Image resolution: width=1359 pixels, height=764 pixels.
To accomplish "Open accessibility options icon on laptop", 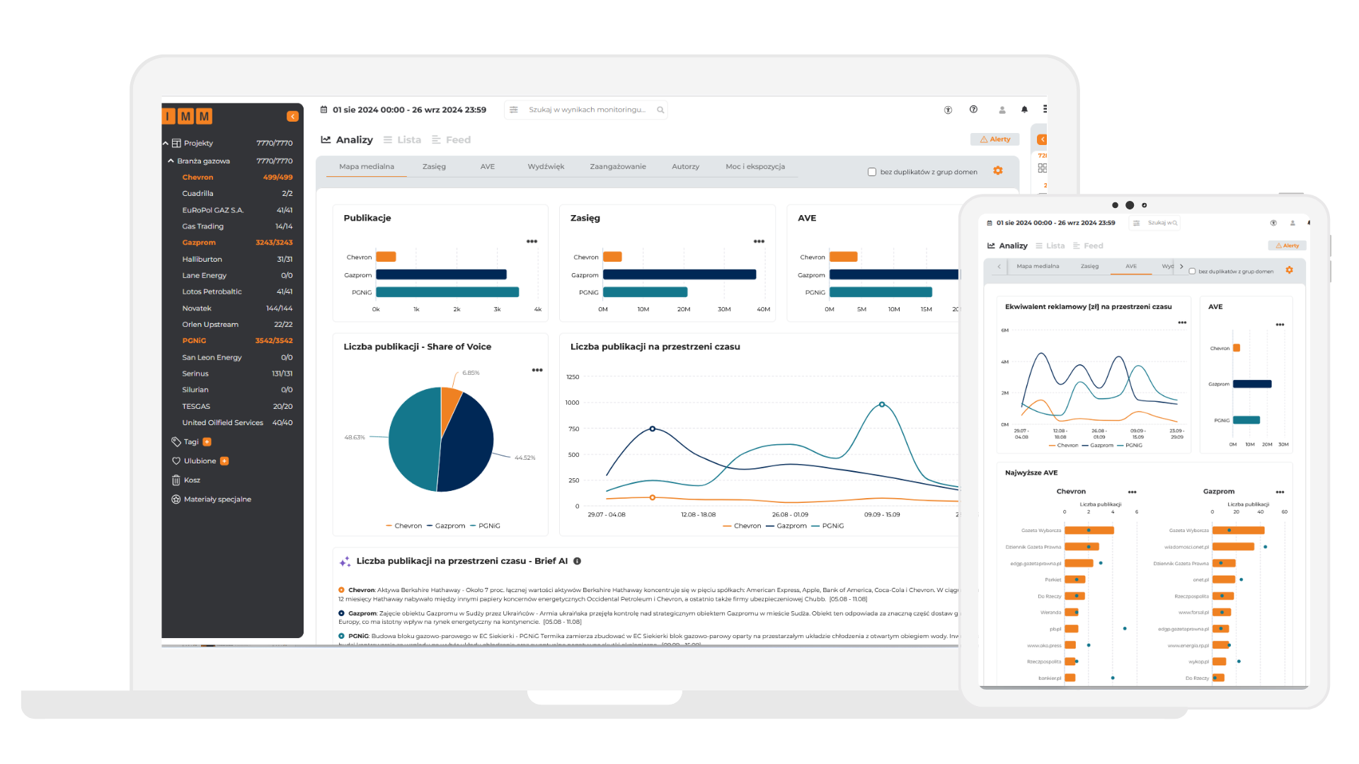I will [948, 110].
